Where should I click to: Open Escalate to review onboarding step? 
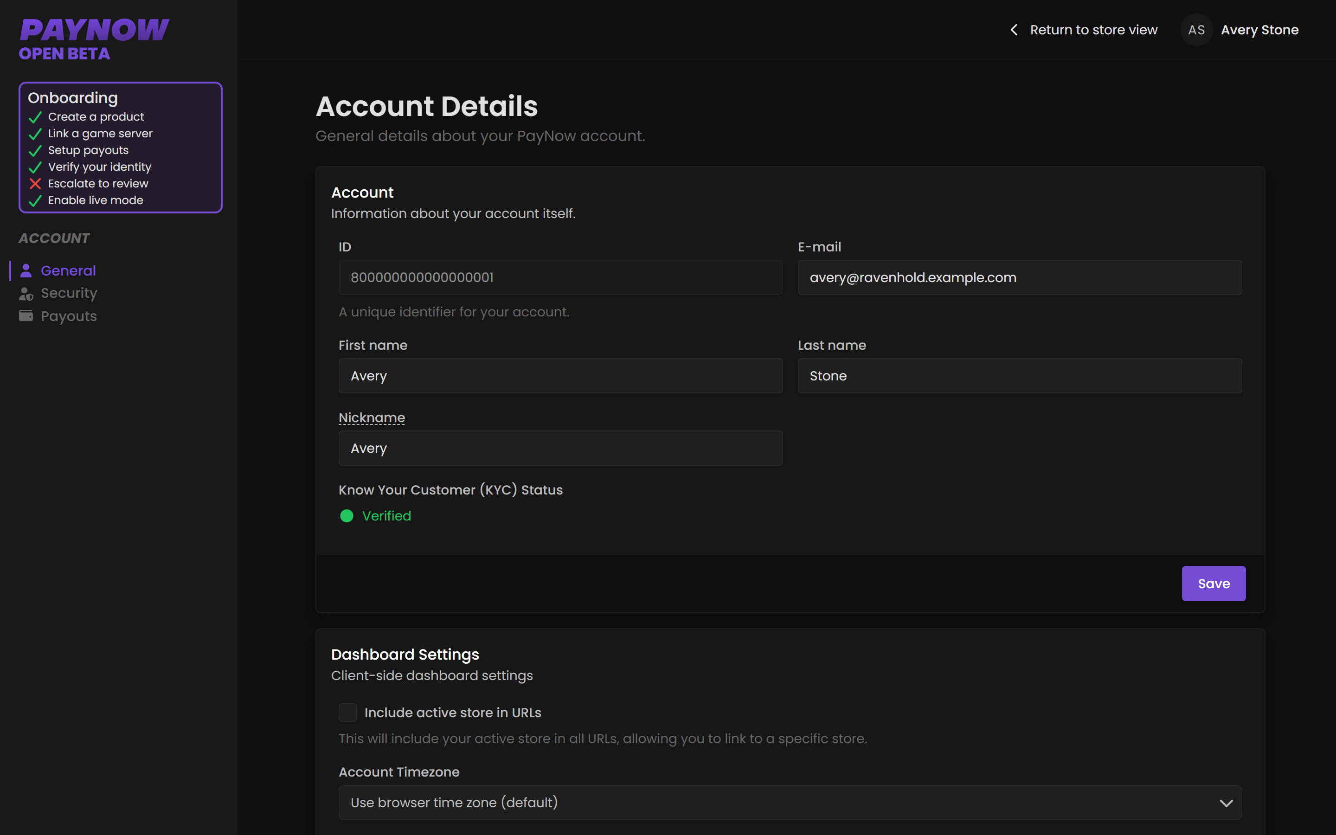(x=98, y=183)
